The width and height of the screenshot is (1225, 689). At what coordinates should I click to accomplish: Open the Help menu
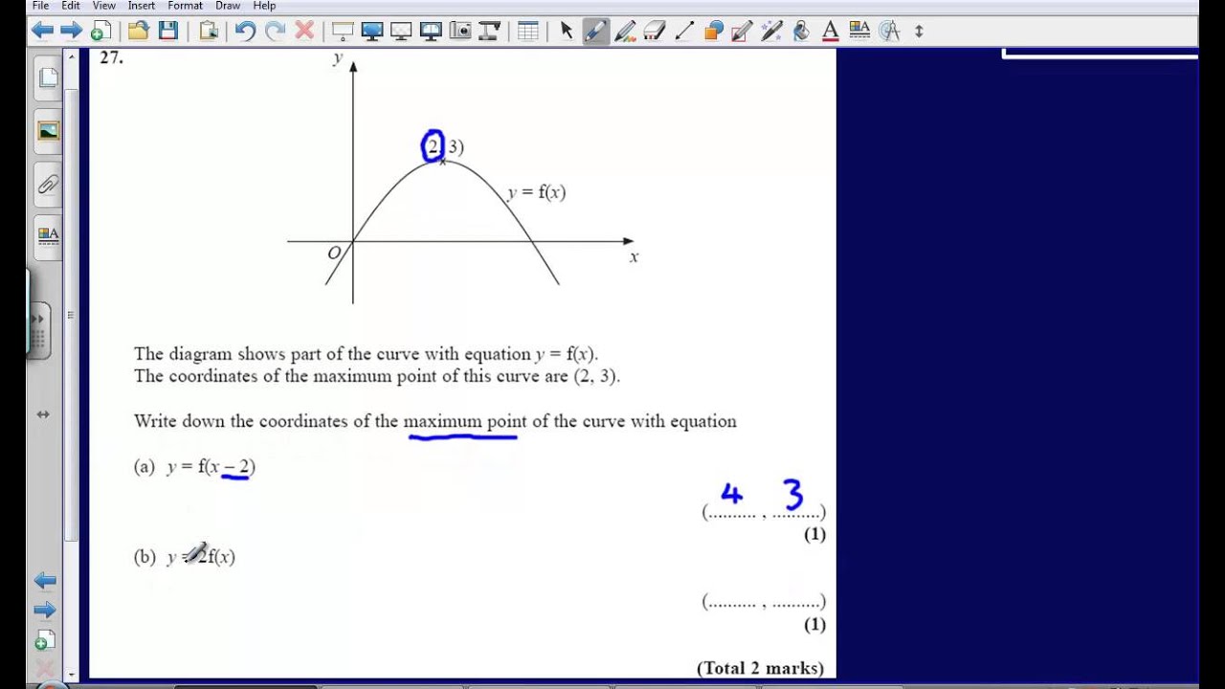pyautogui.click(x=264, y=6)
